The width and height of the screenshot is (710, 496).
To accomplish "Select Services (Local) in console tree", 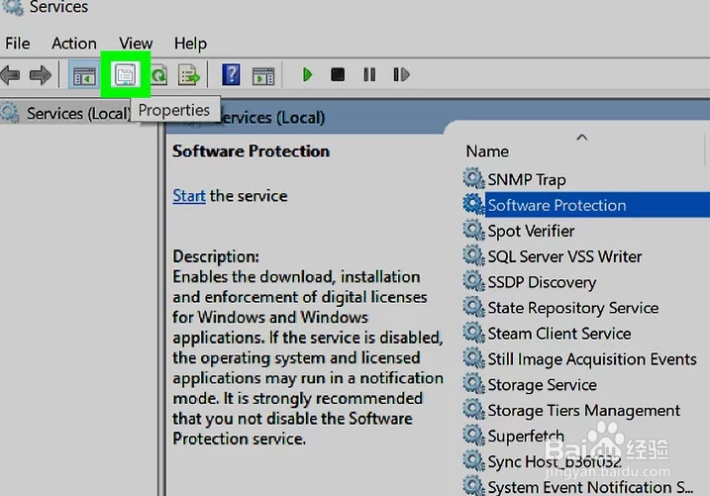I will [78, 113].
